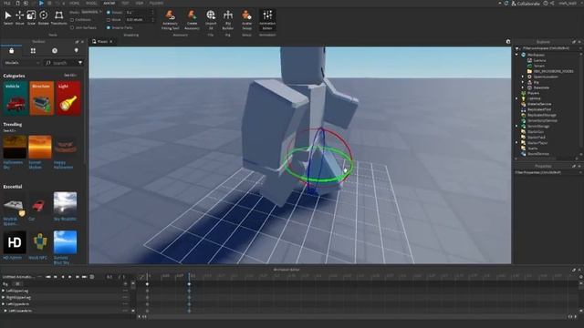Select the Select tool in the ribbon
Image resolution: width=584 pixels, height=328 pixels.
pyautogui.click(x=8, y=17)
